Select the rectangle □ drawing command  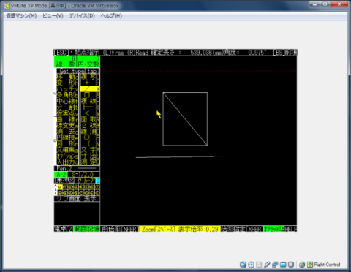click(86, 95)
